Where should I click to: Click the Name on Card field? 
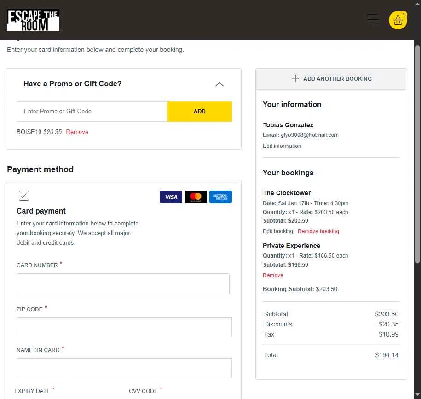coord(124,368)
